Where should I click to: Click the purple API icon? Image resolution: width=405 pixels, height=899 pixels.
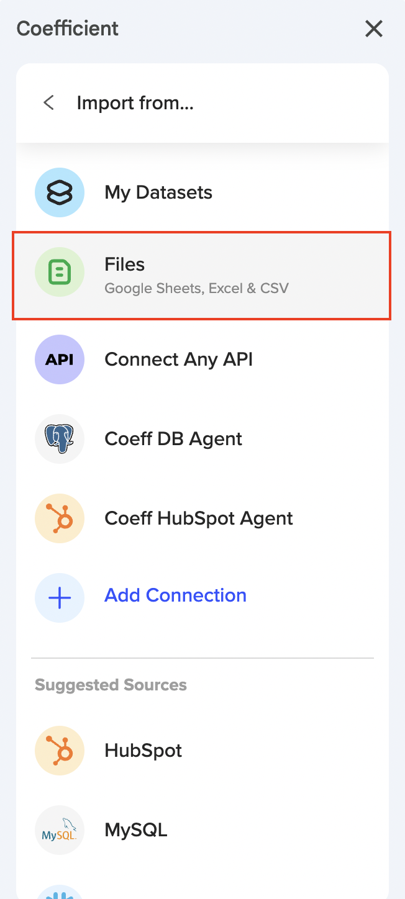point(60,359)
